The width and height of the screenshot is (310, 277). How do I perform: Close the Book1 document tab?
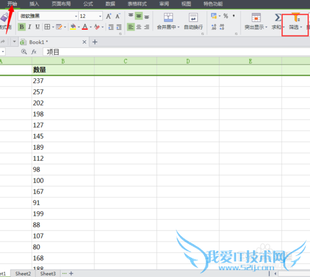click(84, 42)
